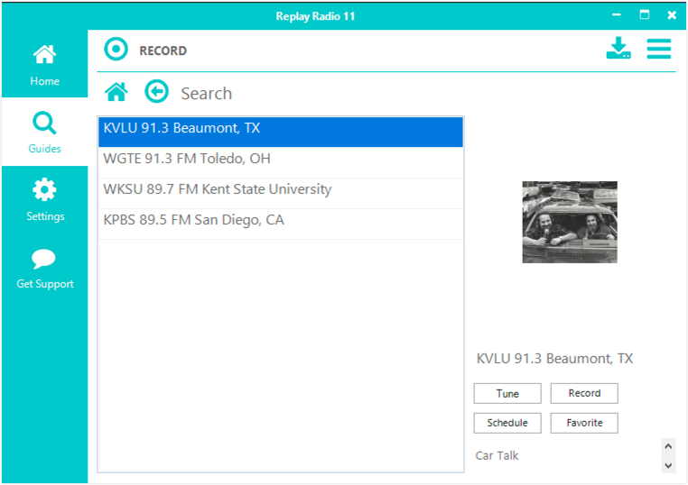Open Get Support chat bubble
This screenshot has height=485, width=688.
tap(44, 268)
